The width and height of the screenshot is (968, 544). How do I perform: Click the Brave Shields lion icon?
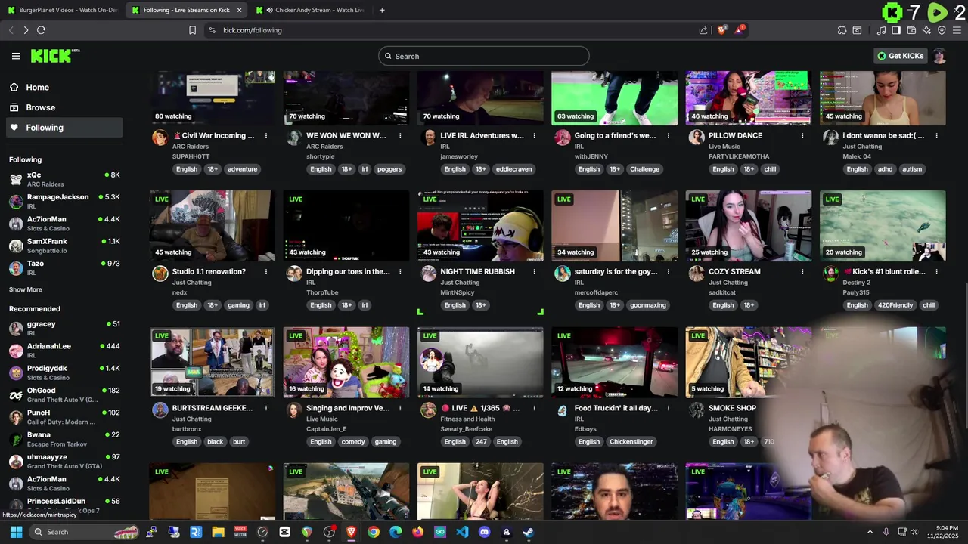pos(721,30)
